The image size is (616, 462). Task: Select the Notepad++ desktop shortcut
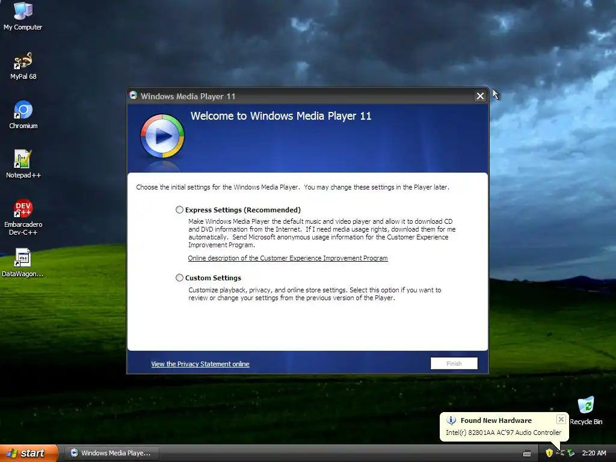23,164
